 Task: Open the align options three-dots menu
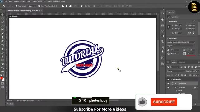coord(101,6)
